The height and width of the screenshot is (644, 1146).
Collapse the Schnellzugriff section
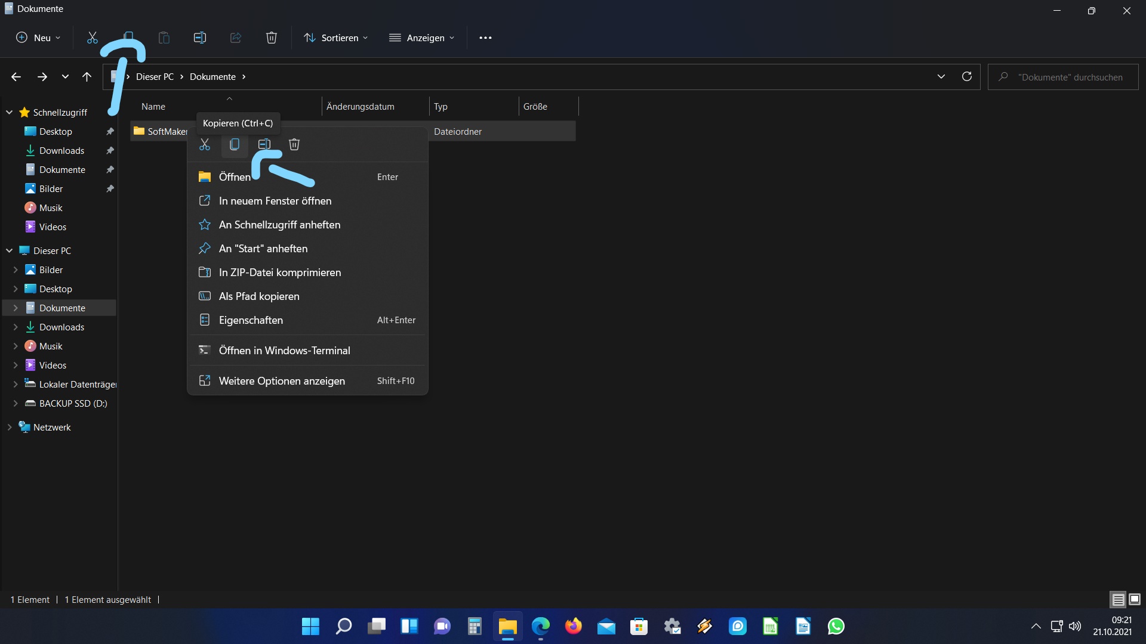(10, 112)
